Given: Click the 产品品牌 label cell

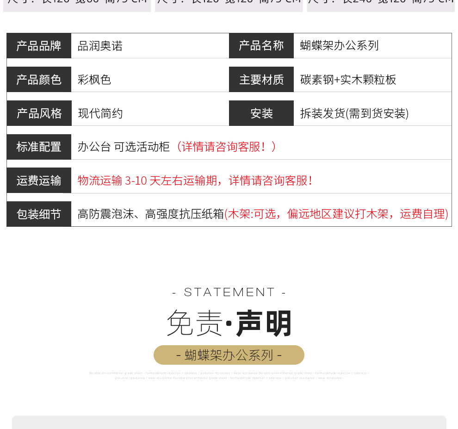Looking at the screenshot, I should pyautogui.click(x=39, y=45).
